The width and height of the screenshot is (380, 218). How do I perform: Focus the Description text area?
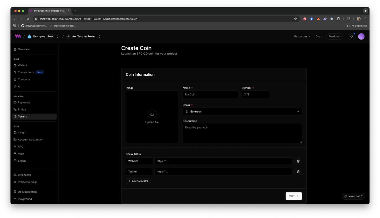[242, 133]
